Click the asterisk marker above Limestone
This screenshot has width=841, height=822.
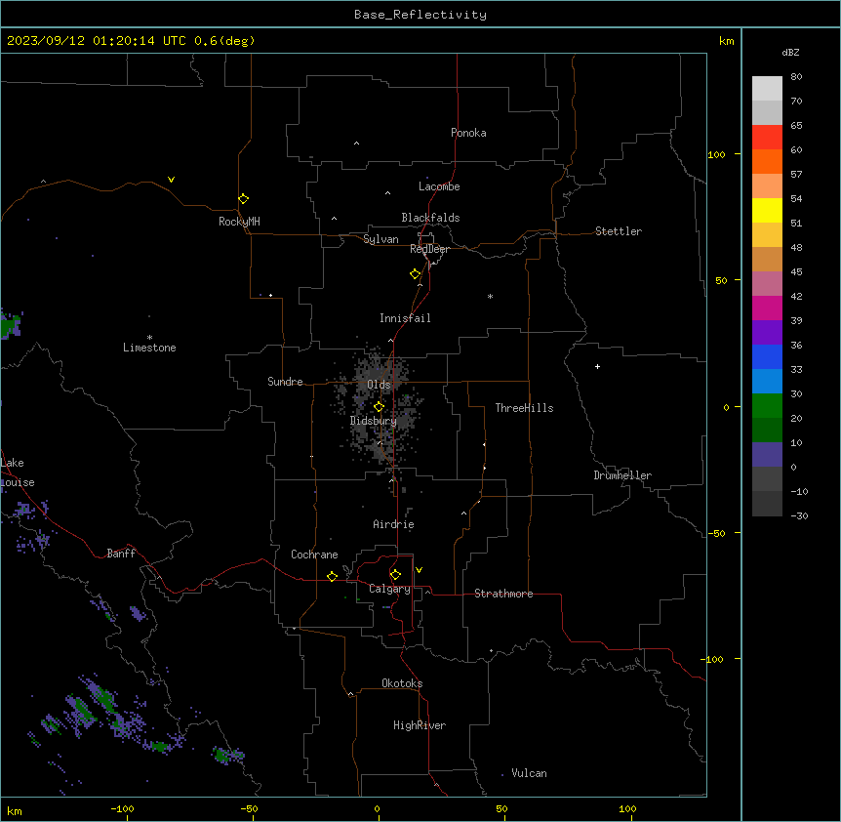click(149, 338)
